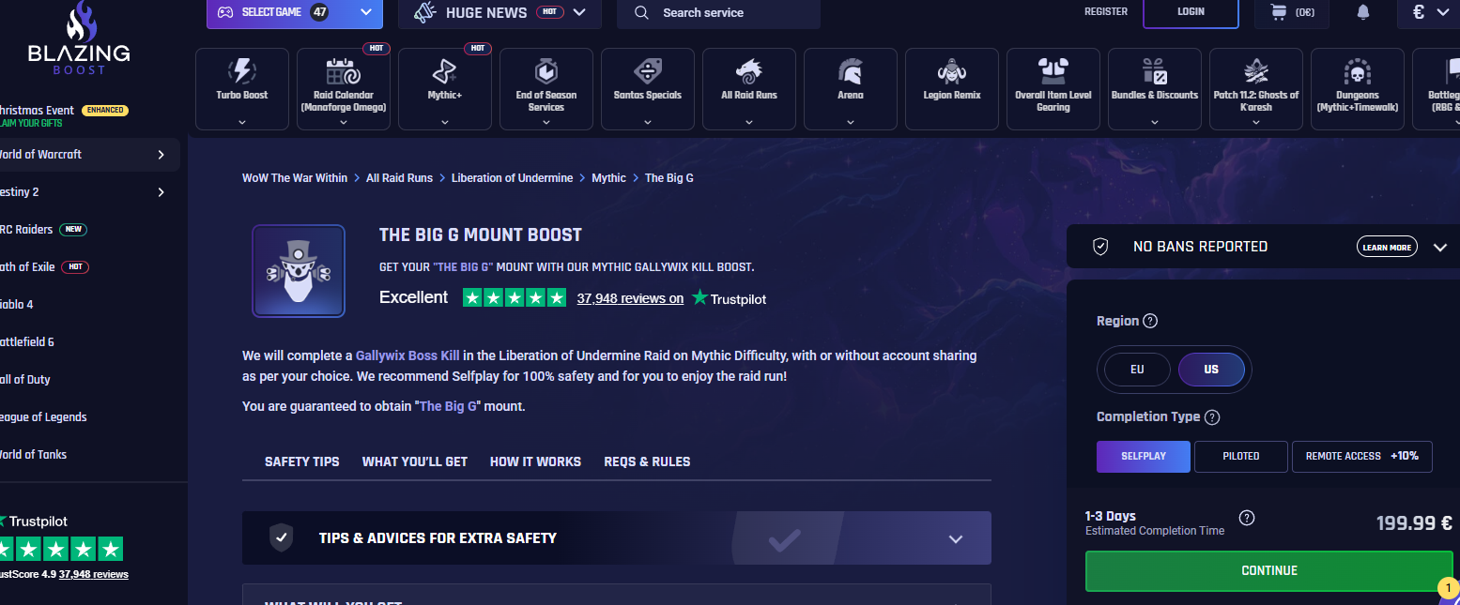Screen dimensions: 1460x605
Task: Open the Select Game dropdown
Action: [295, 12]
